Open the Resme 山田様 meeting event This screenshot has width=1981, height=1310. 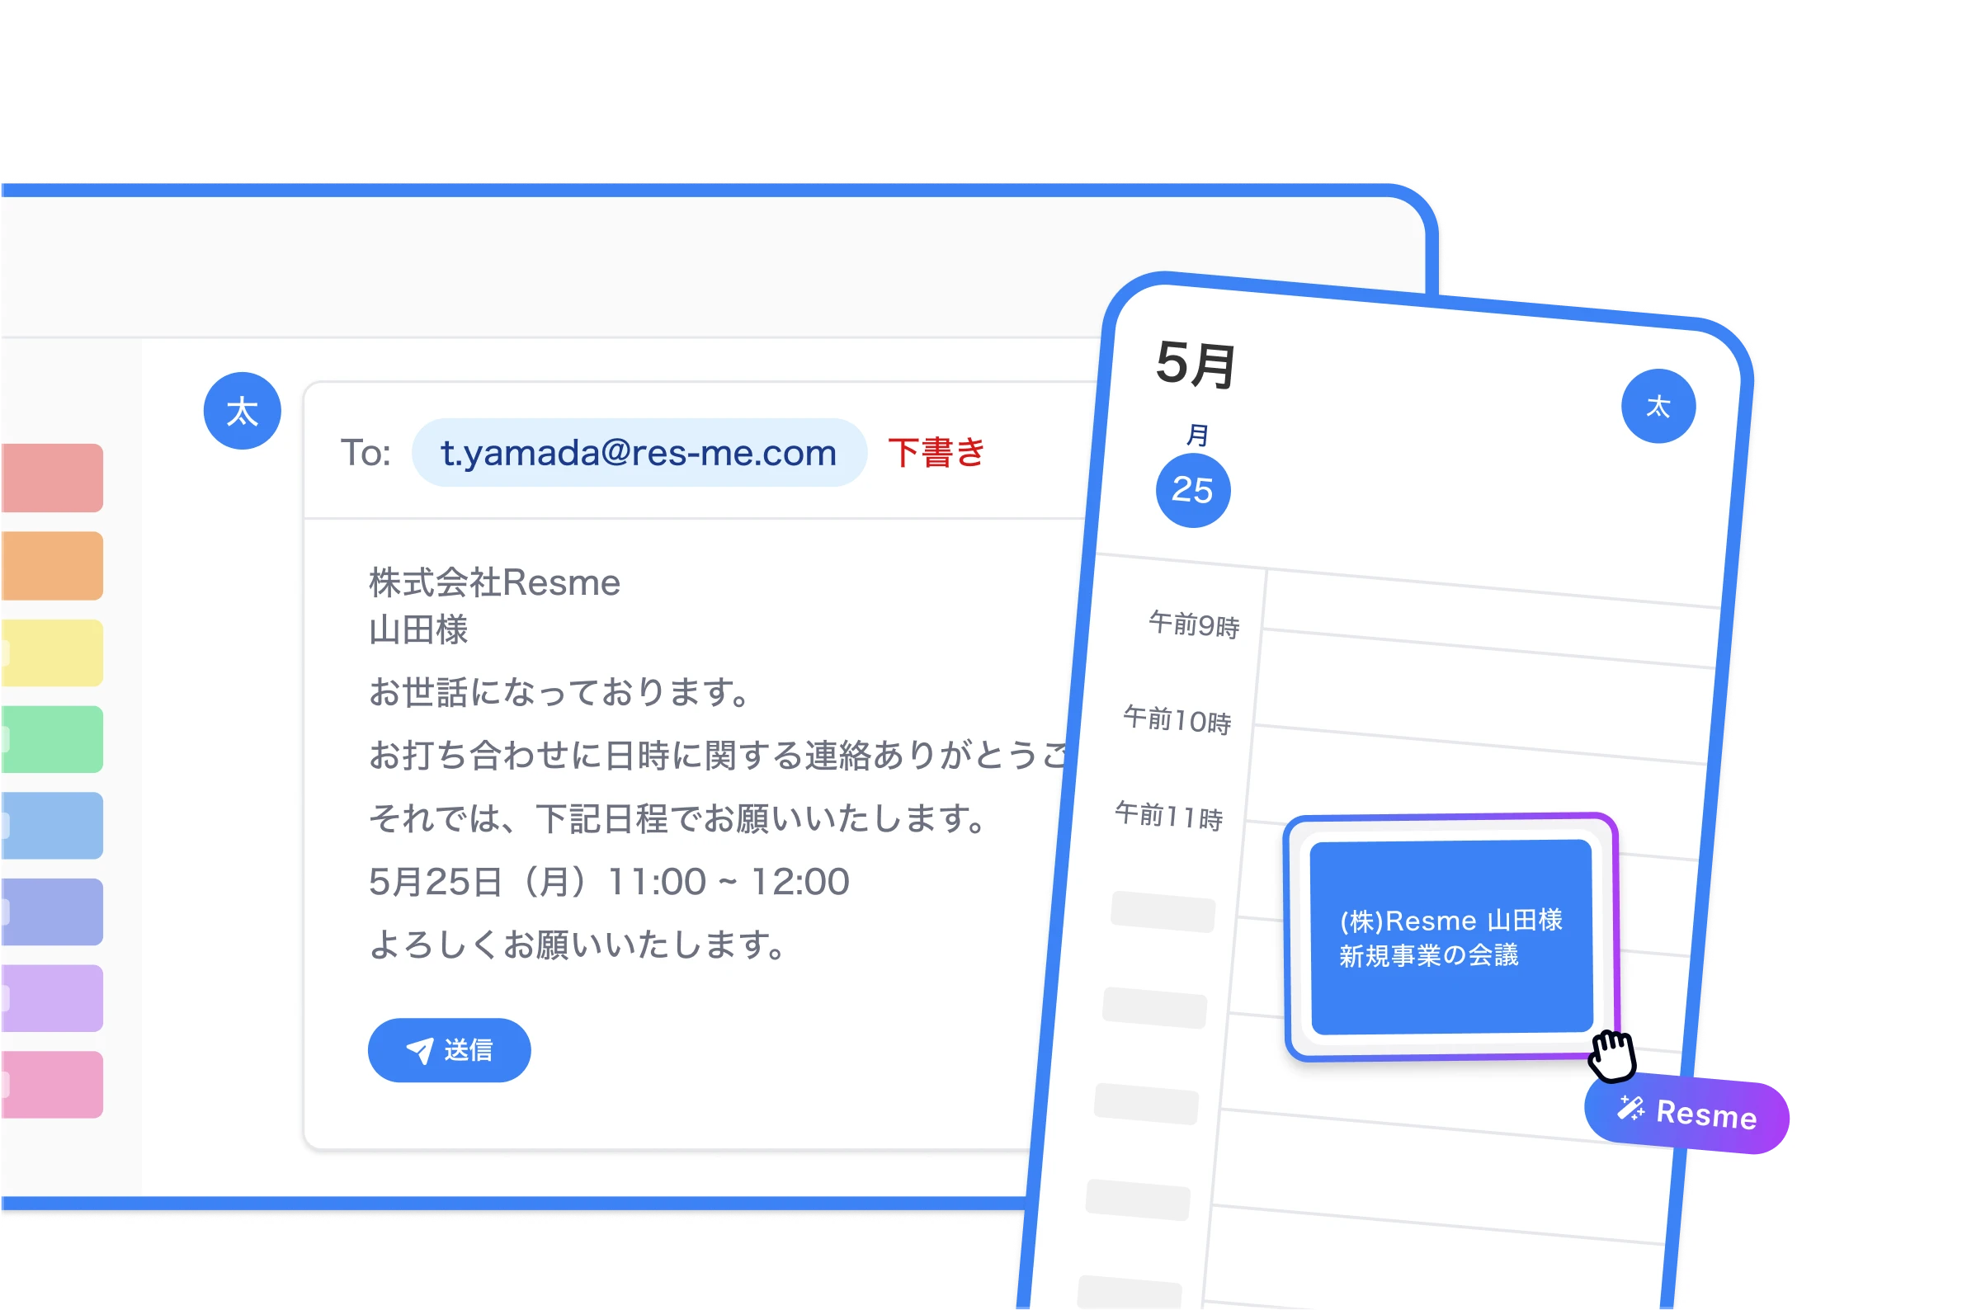1450,937
